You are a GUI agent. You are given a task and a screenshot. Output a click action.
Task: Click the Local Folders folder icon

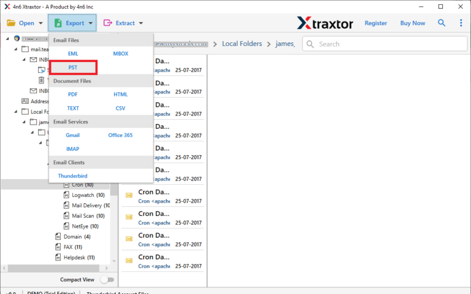(25, 112)
